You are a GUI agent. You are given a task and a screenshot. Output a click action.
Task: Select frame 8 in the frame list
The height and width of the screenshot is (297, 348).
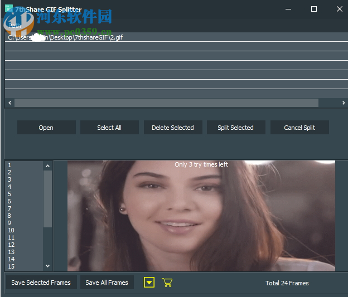pyautogui.click(x=24, y=216)
